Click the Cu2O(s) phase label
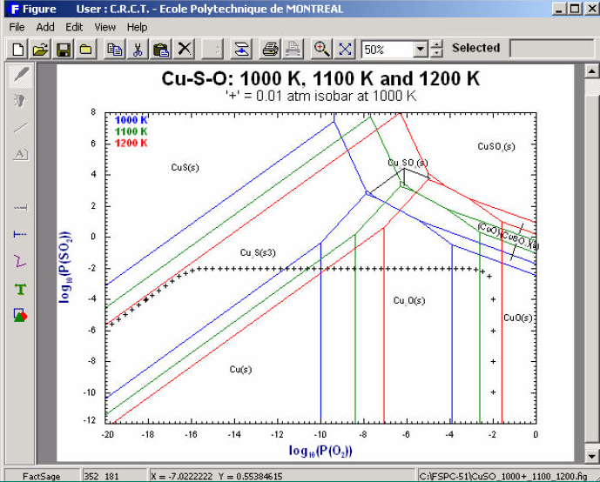This screenshot has width=600, height=482. 409,301
